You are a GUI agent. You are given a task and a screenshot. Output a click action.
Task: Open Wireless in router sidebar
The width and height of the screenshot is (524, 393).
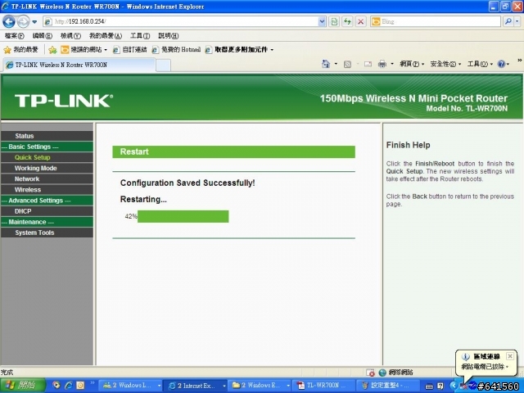47,190
